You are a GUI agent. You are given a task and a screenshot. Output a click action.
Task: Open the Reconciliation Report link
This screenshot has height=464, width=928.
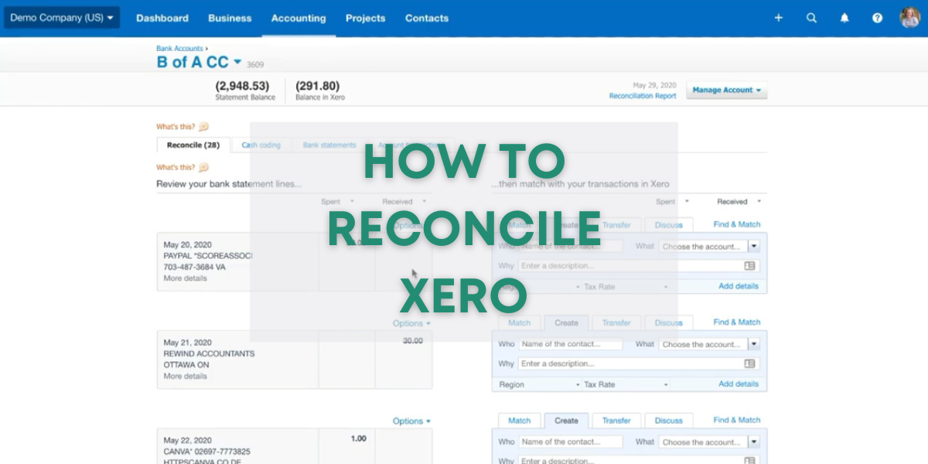tap(642, 96)
